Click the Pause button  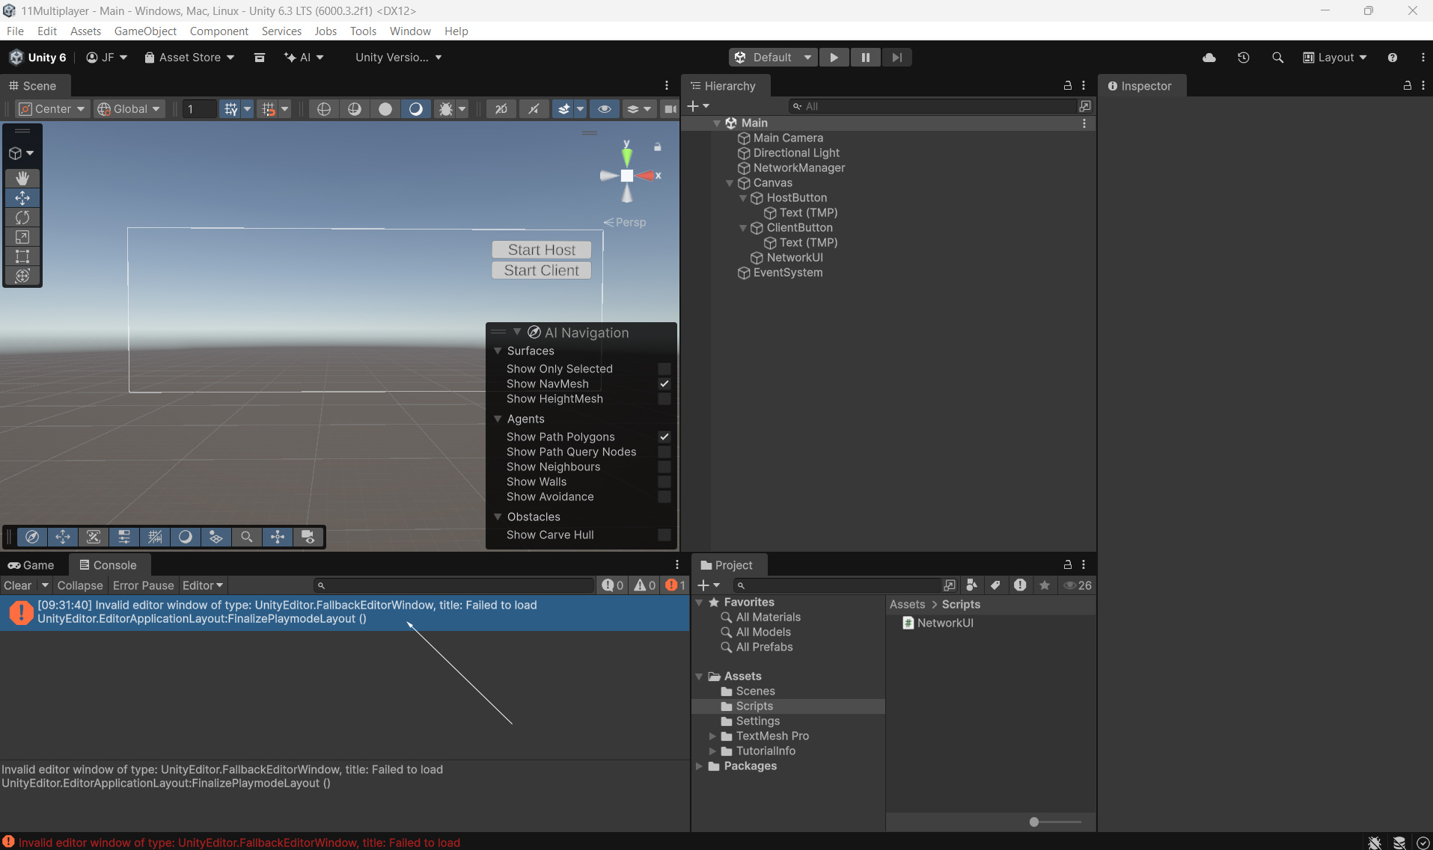(865, 58)
